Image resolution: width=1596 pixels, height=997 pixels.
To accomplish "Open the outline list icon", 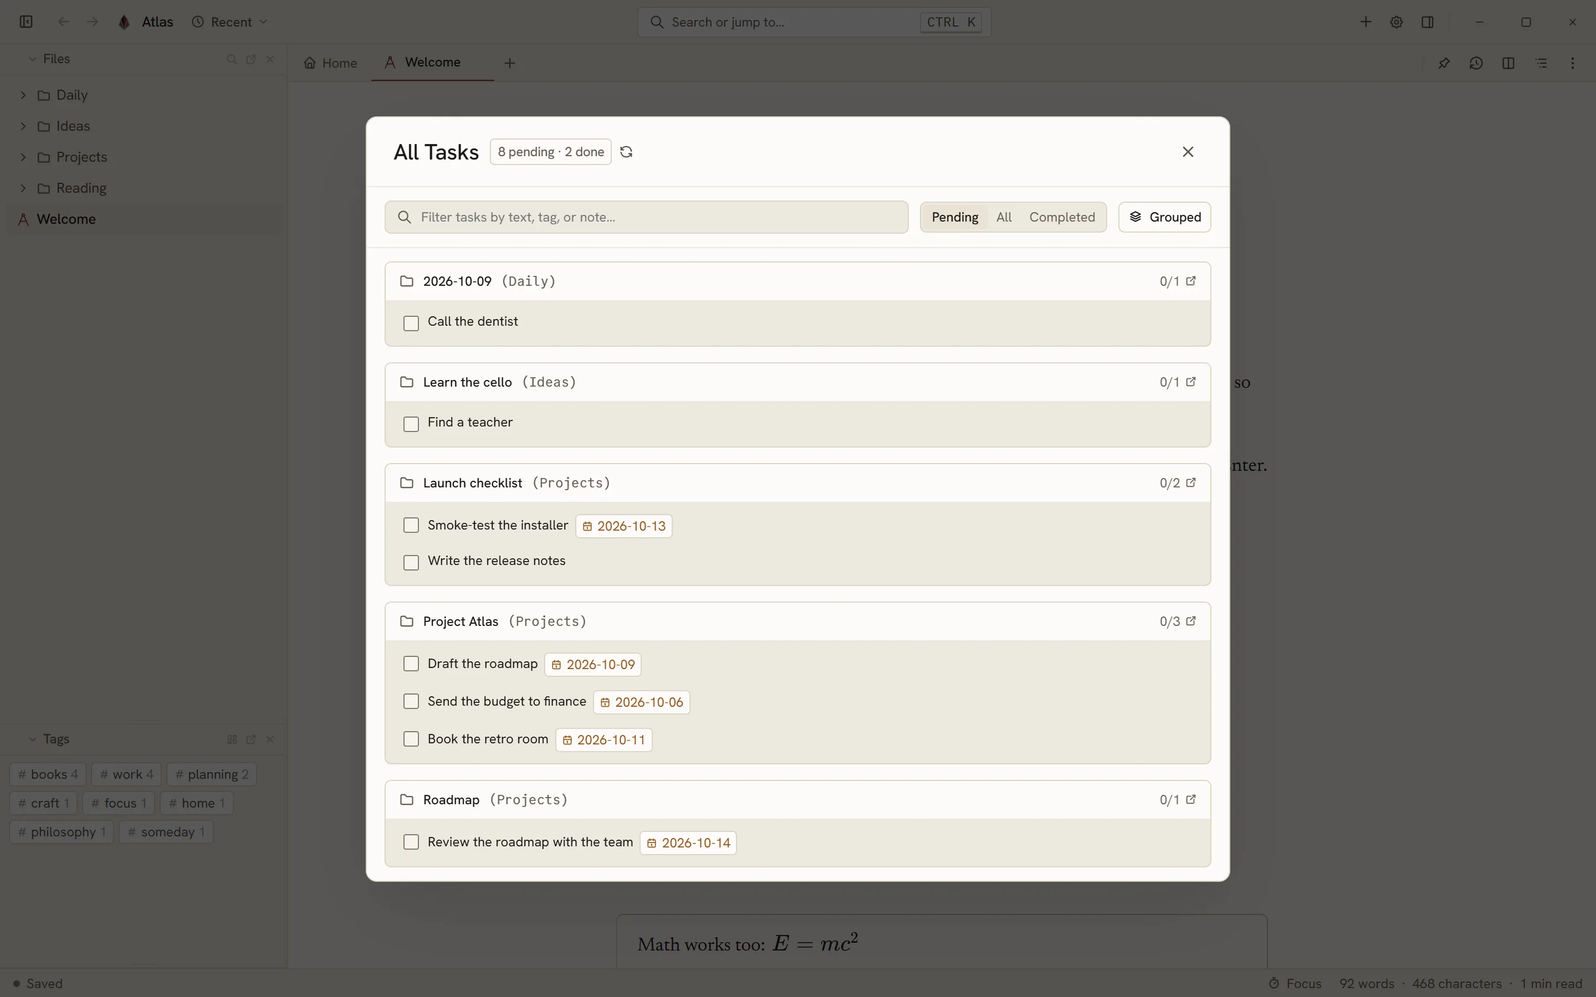I will click(x=1541, y=63).
